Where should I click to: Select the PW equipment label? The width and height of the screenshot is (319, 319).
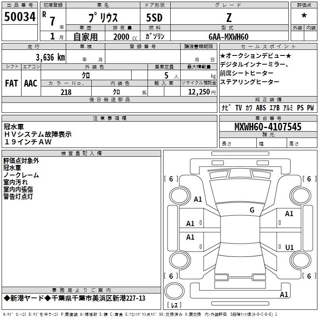(x=310, y=108)
